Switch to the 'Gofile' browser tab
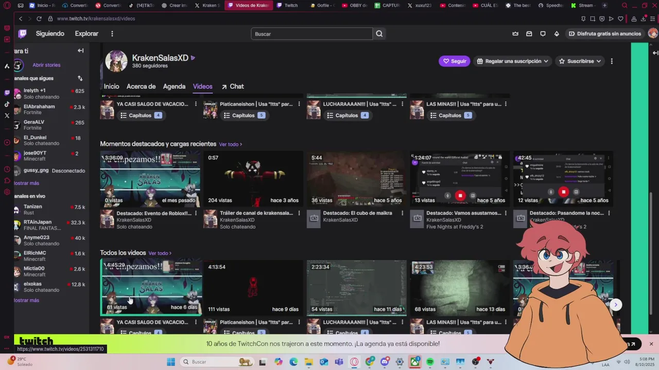 pos(322,6)
